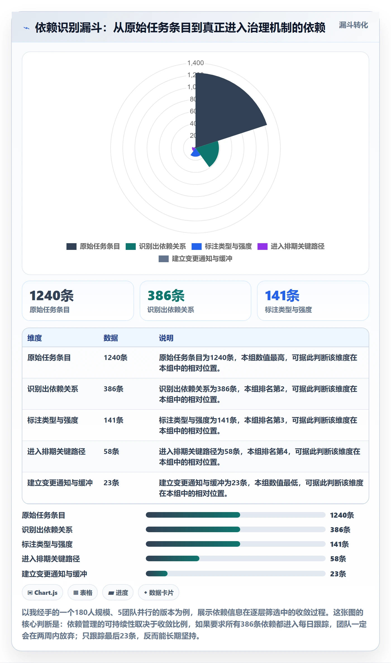Click the description cell starting 建立变更通知与缓冲为23条
Image resolution: width=391 pixels, height=663 pixels.
[261, 488]
